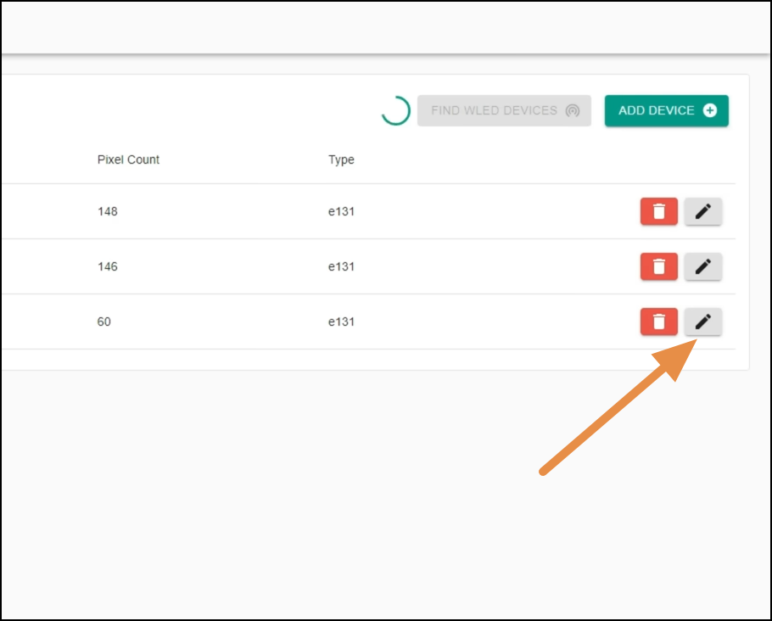Click the red delete button in the bottom row
The height and width of the screenshot is (621, 772).
658,322
